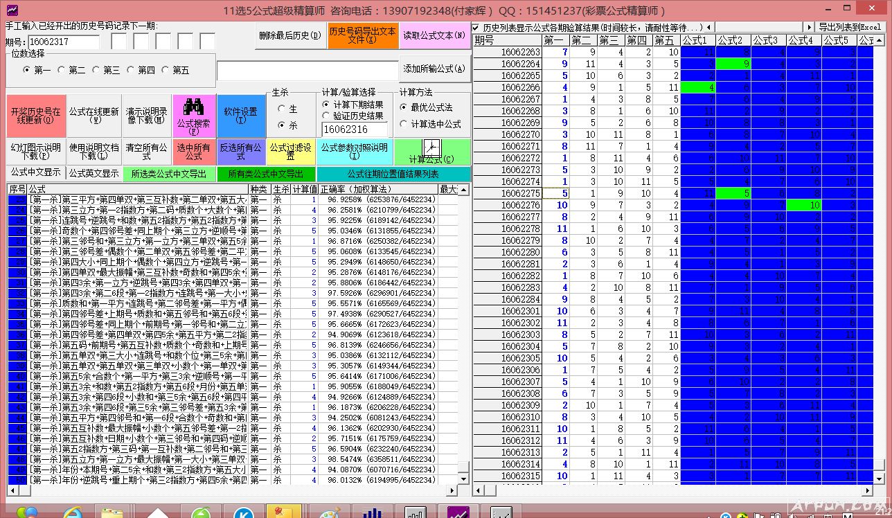This screenshot has width=892, height=518.
Task: Click 添加所输公式(A) button
Action: (x=434, y=69)
